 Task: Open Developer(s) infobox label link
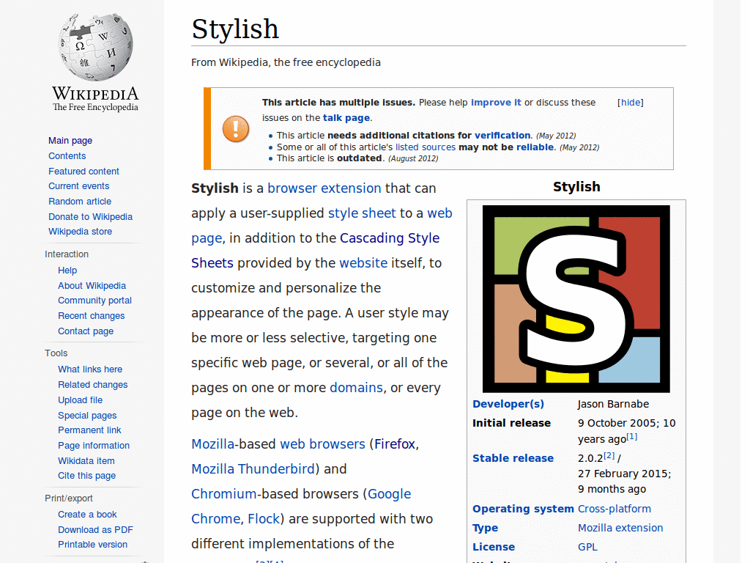coord(508,404)
